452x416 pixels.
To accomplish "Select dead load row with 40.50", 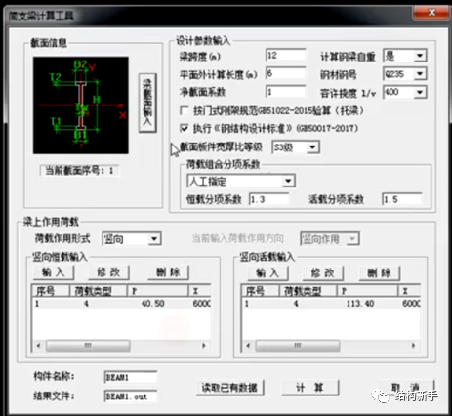I will tap(121, 304).
